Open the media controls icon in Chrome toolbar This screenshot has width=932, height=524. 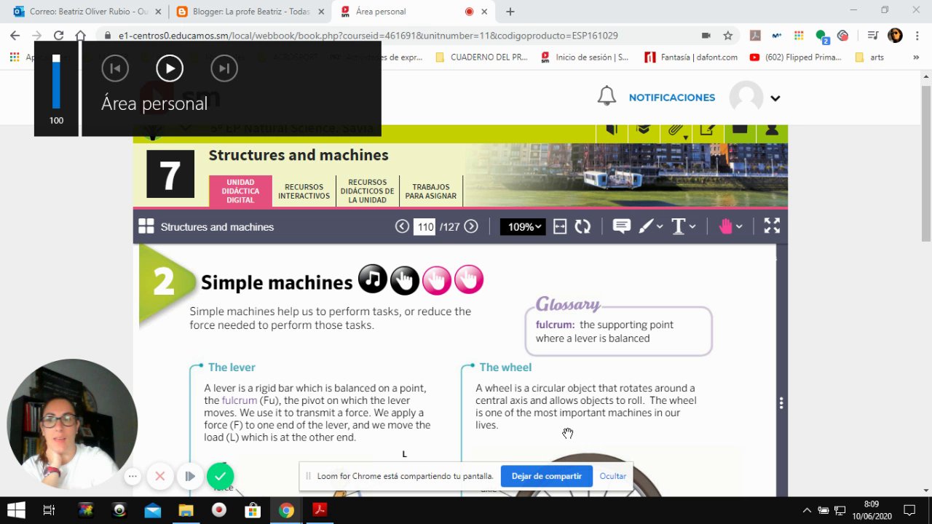pos(873,35)
